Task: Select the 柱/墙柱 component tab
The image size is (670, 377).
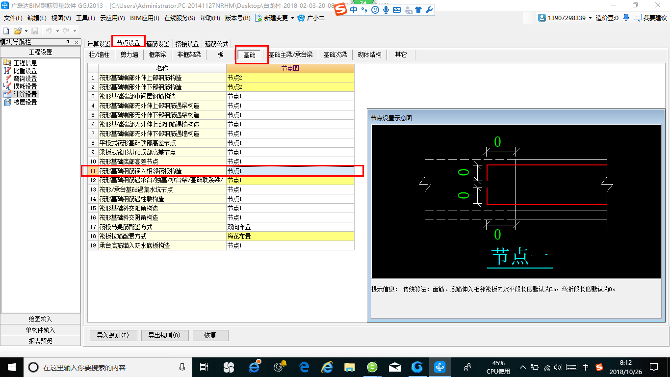Action: [x=100, y=54]
